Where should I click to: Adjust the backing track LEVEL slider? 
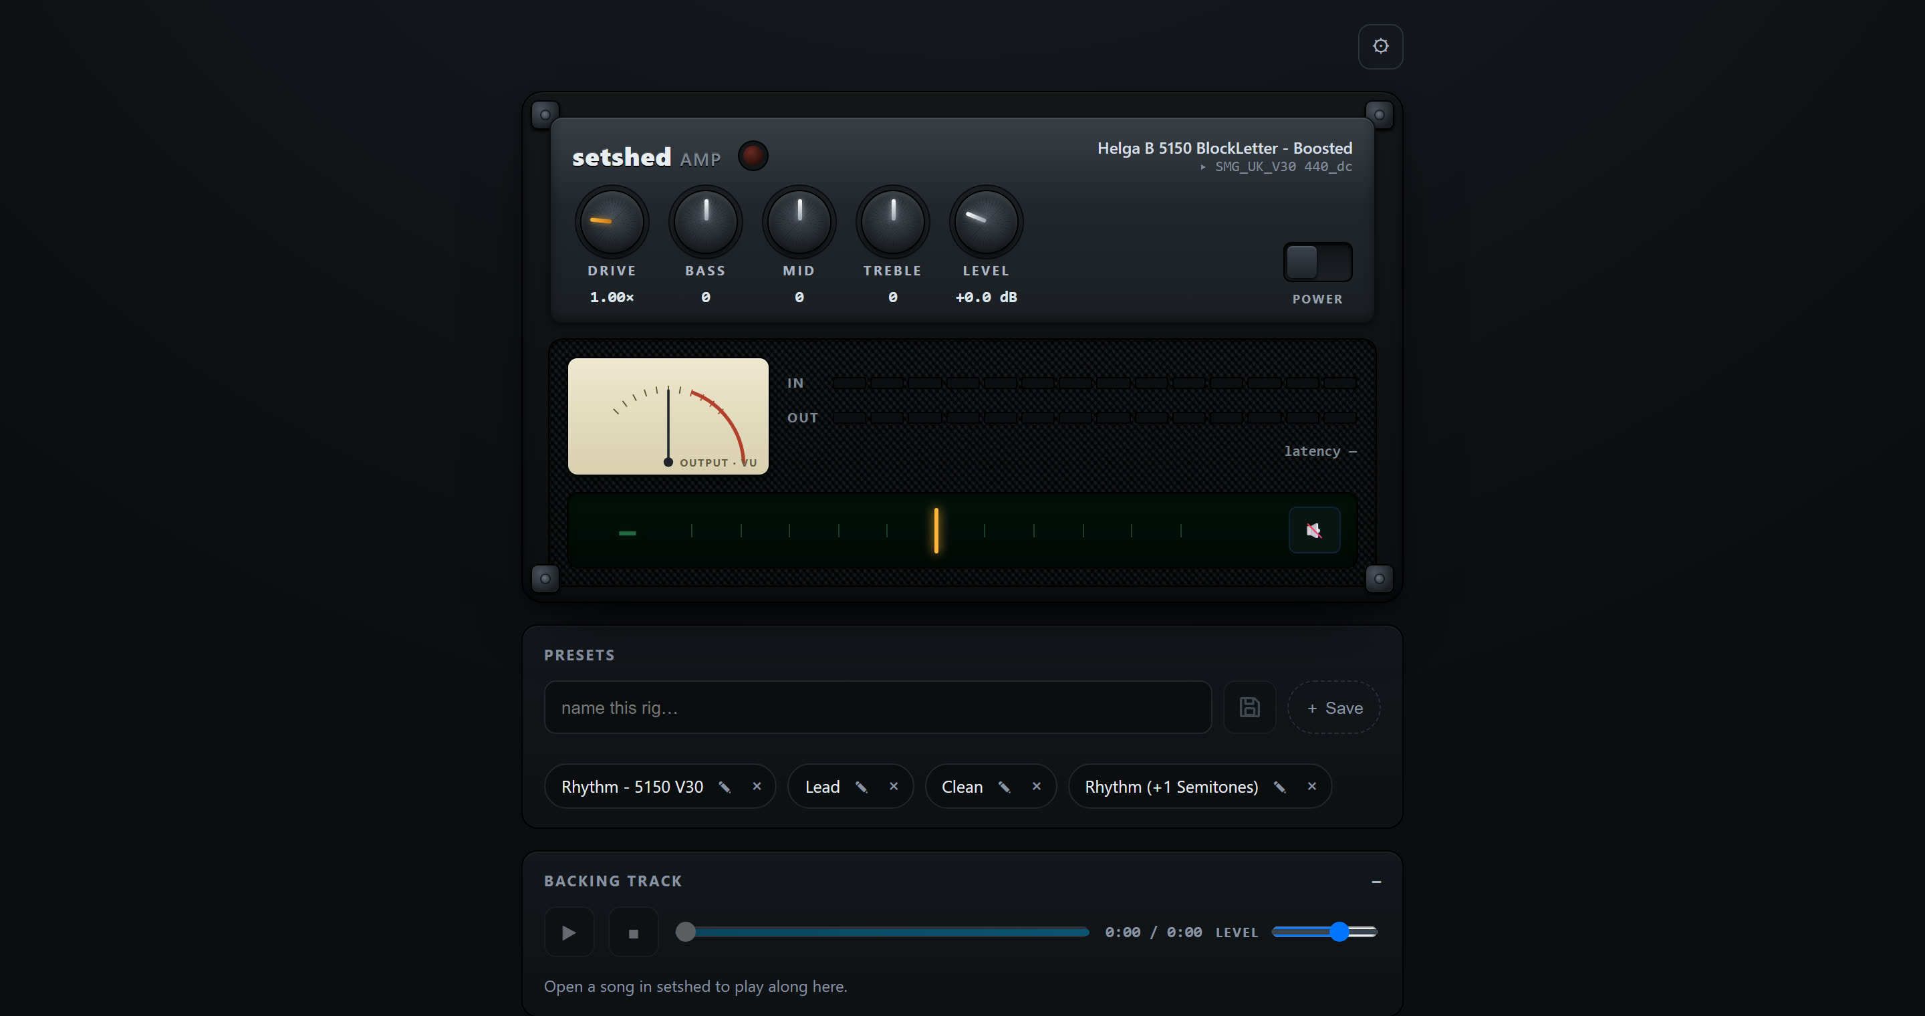pyautogui.click(x=1324, y=932)
